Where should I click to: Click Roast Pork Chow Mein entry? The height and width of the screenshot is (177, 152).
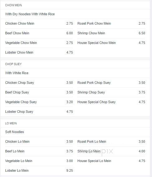coord(111,23)
